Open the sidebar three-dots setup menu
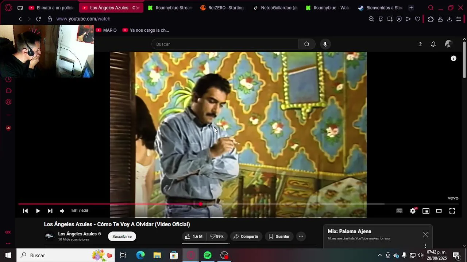Image resolution: width=467 pixels, height=262 pixels. click(x=8, y=243)
